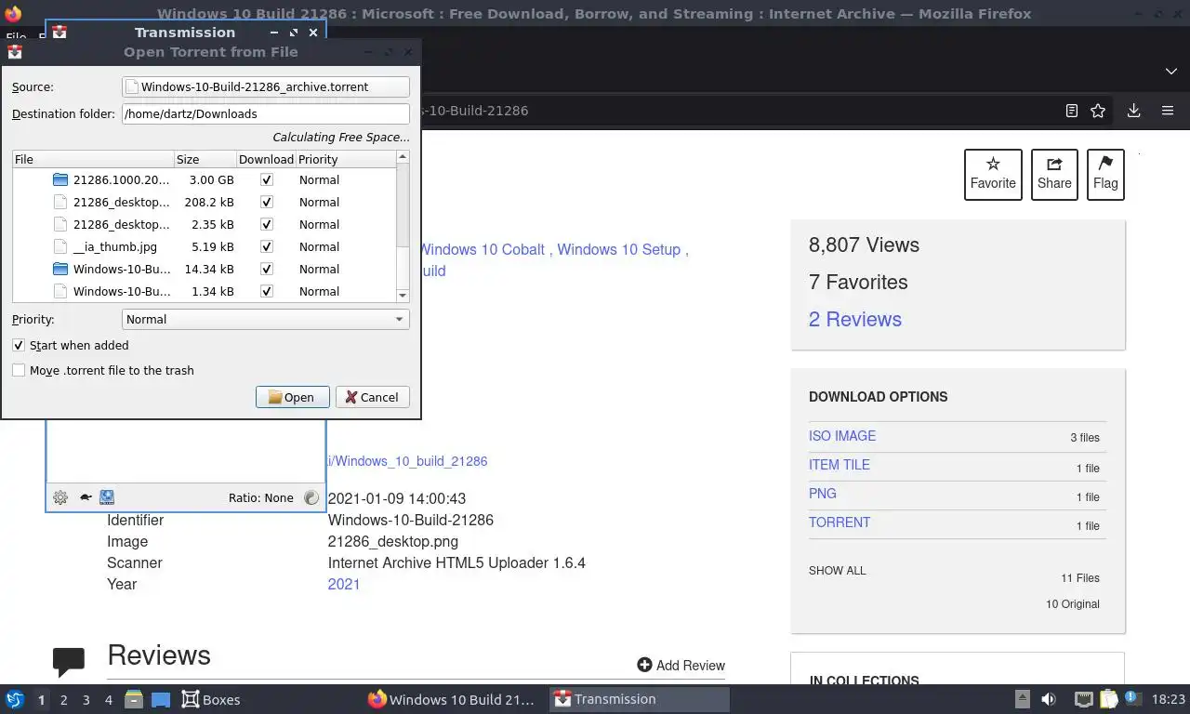
Task: Switch to workspace 3
Action: 86,699
